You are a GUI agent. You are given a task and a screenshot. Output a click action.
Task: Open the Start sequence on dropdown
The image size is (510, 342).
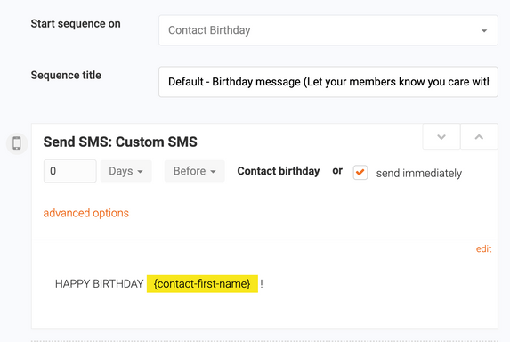328,30
